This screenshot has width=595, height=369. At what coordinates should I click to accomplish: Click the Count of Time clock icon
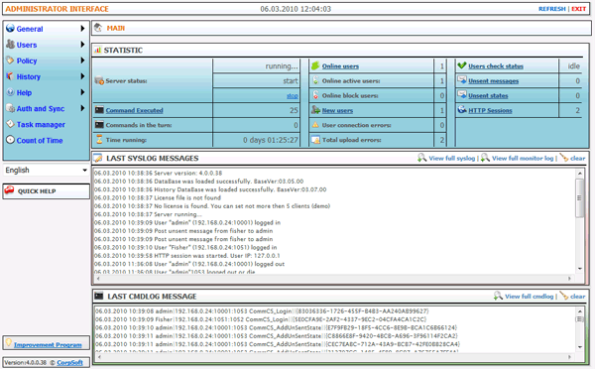point(10,140)
